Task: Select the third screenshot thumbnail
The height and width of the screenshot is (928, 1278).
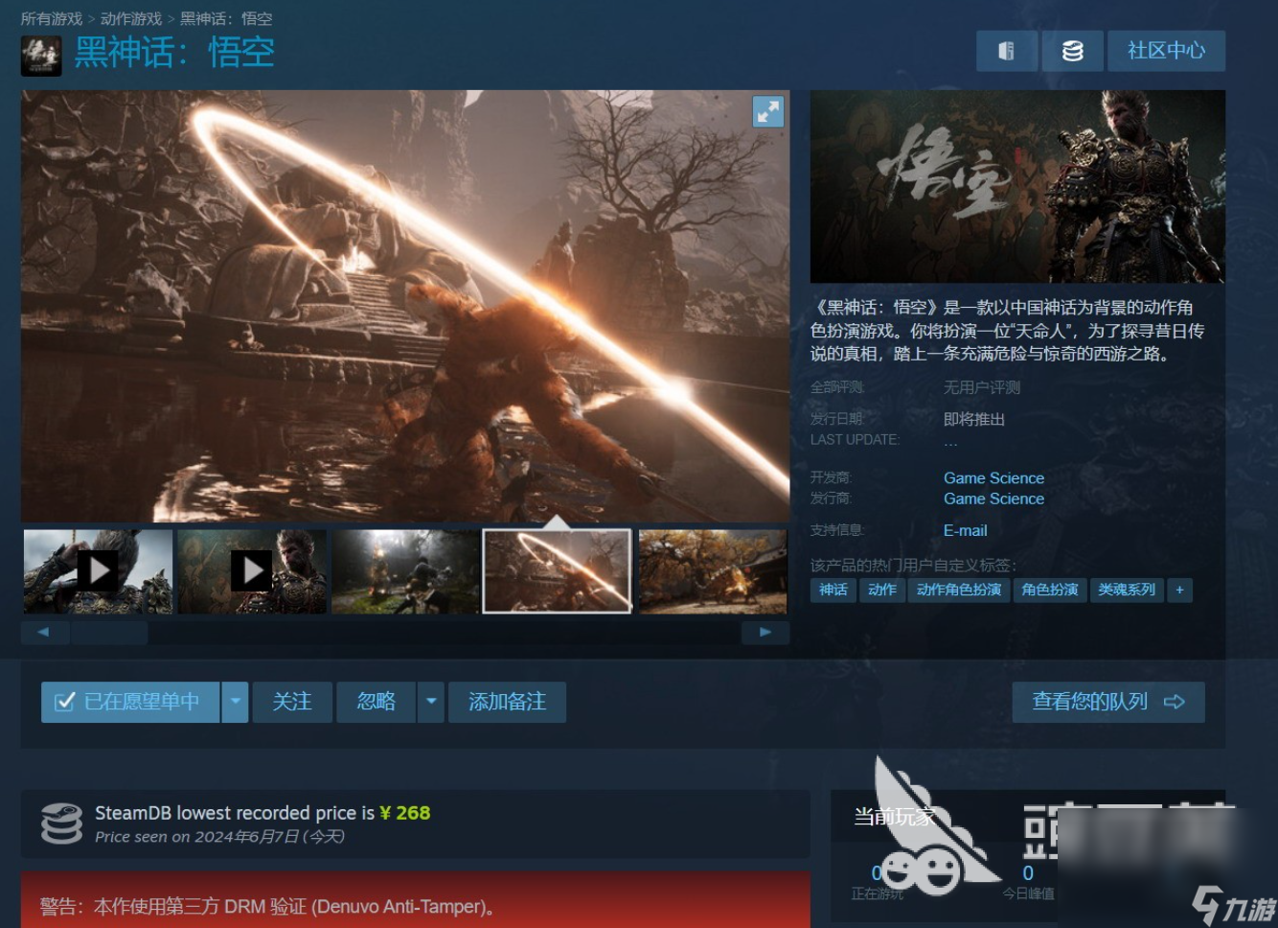Action: [x=405, y=571]
